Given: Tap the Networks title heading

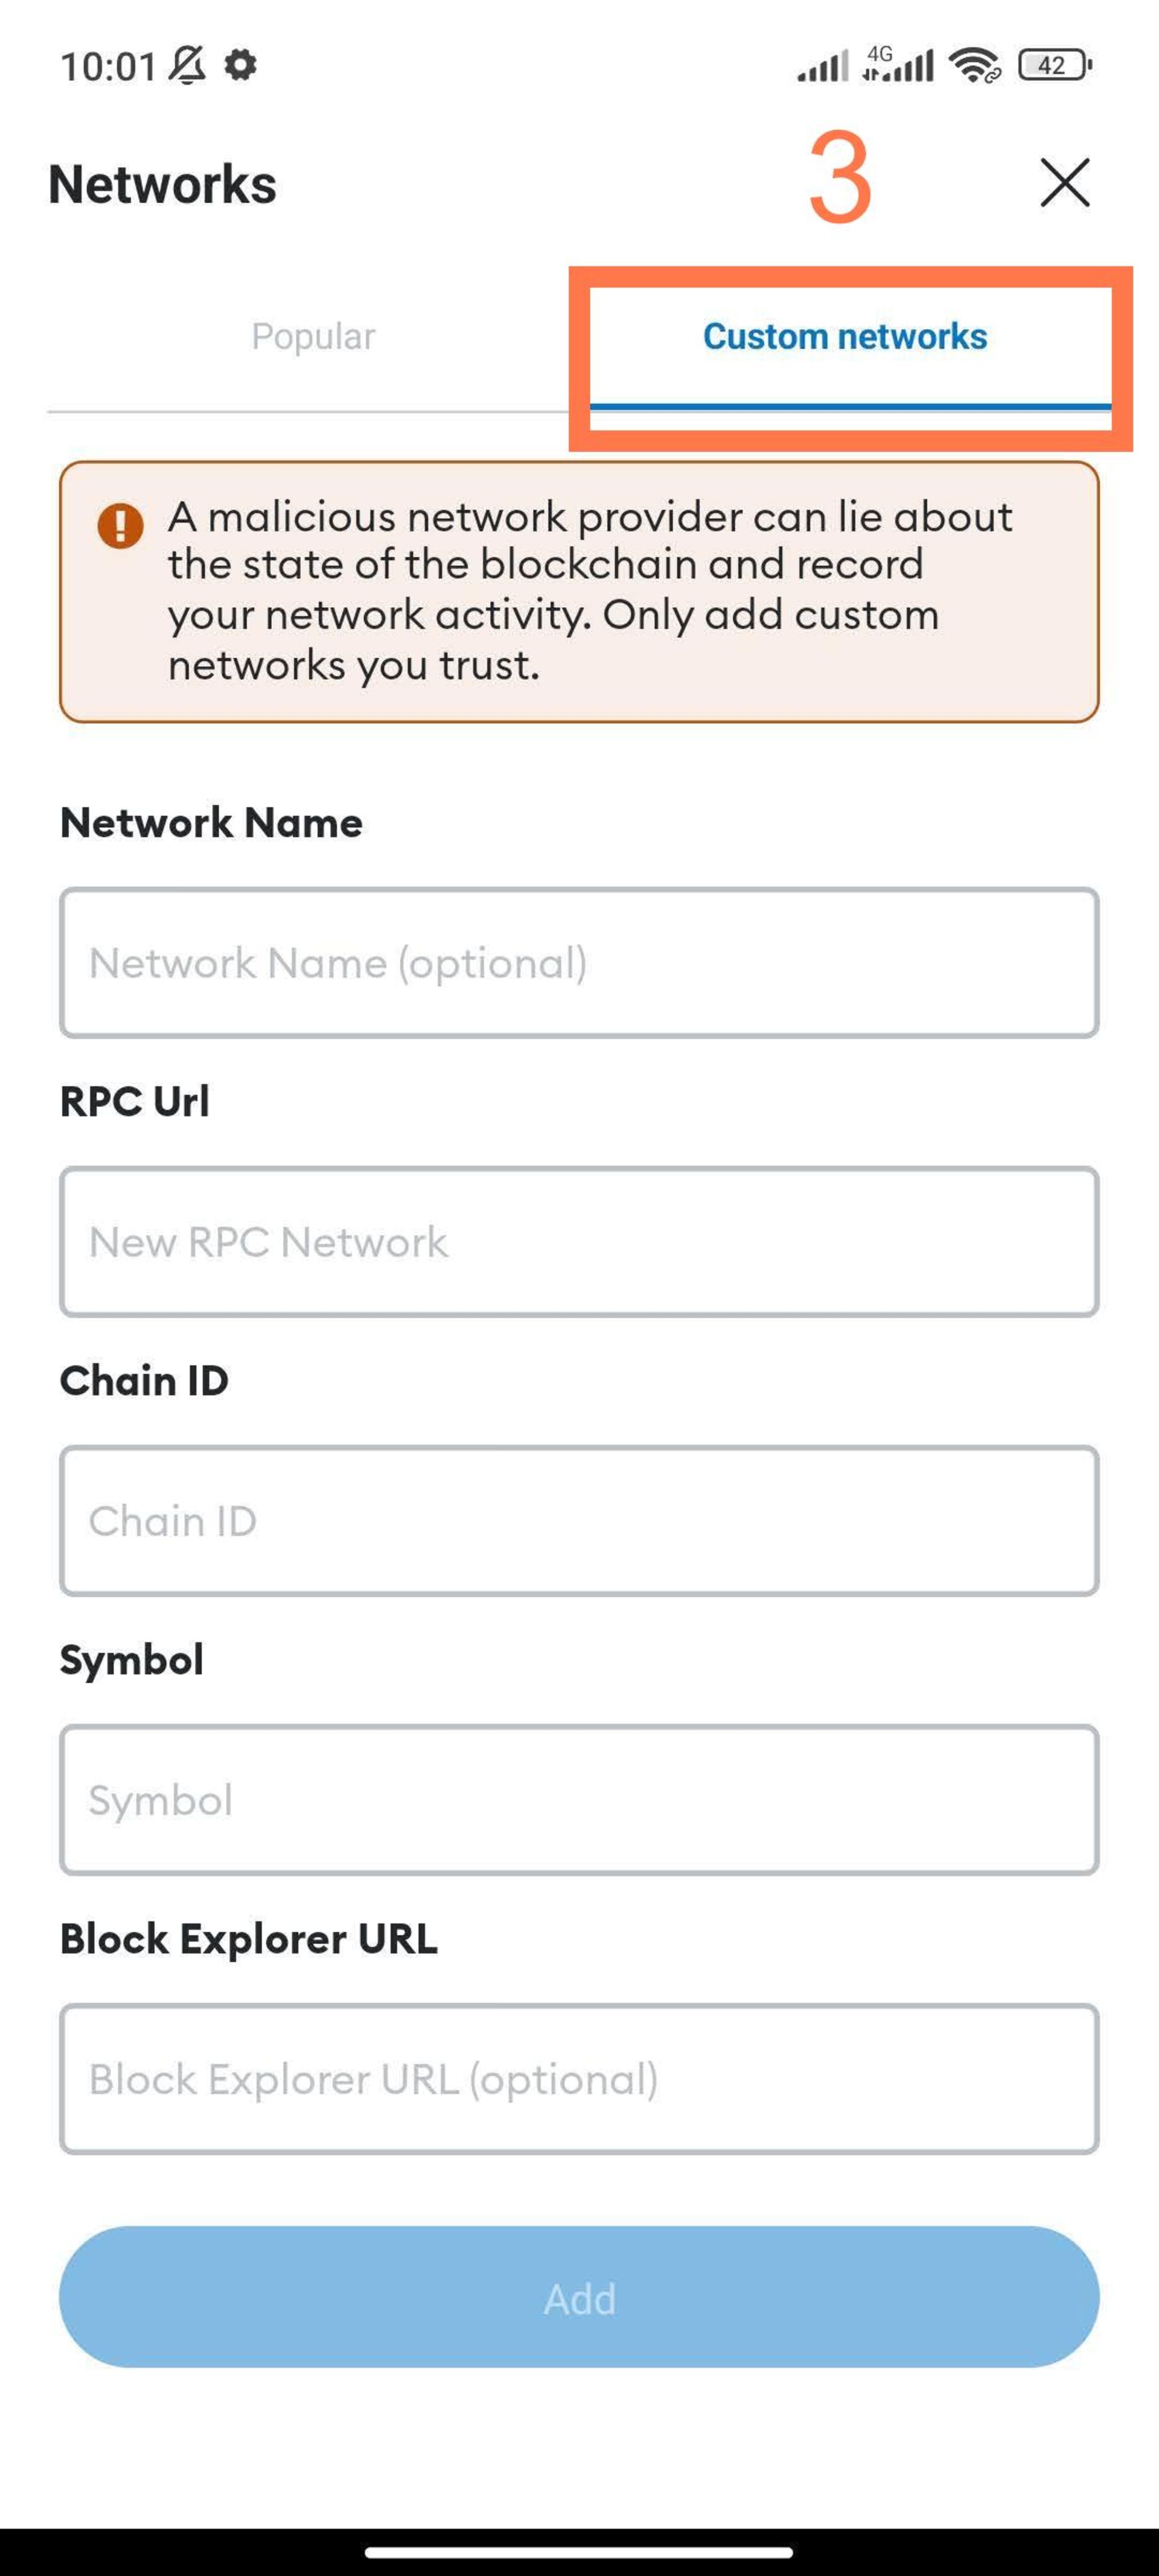Looking at the screenshot, I should (x=162, y=184).
